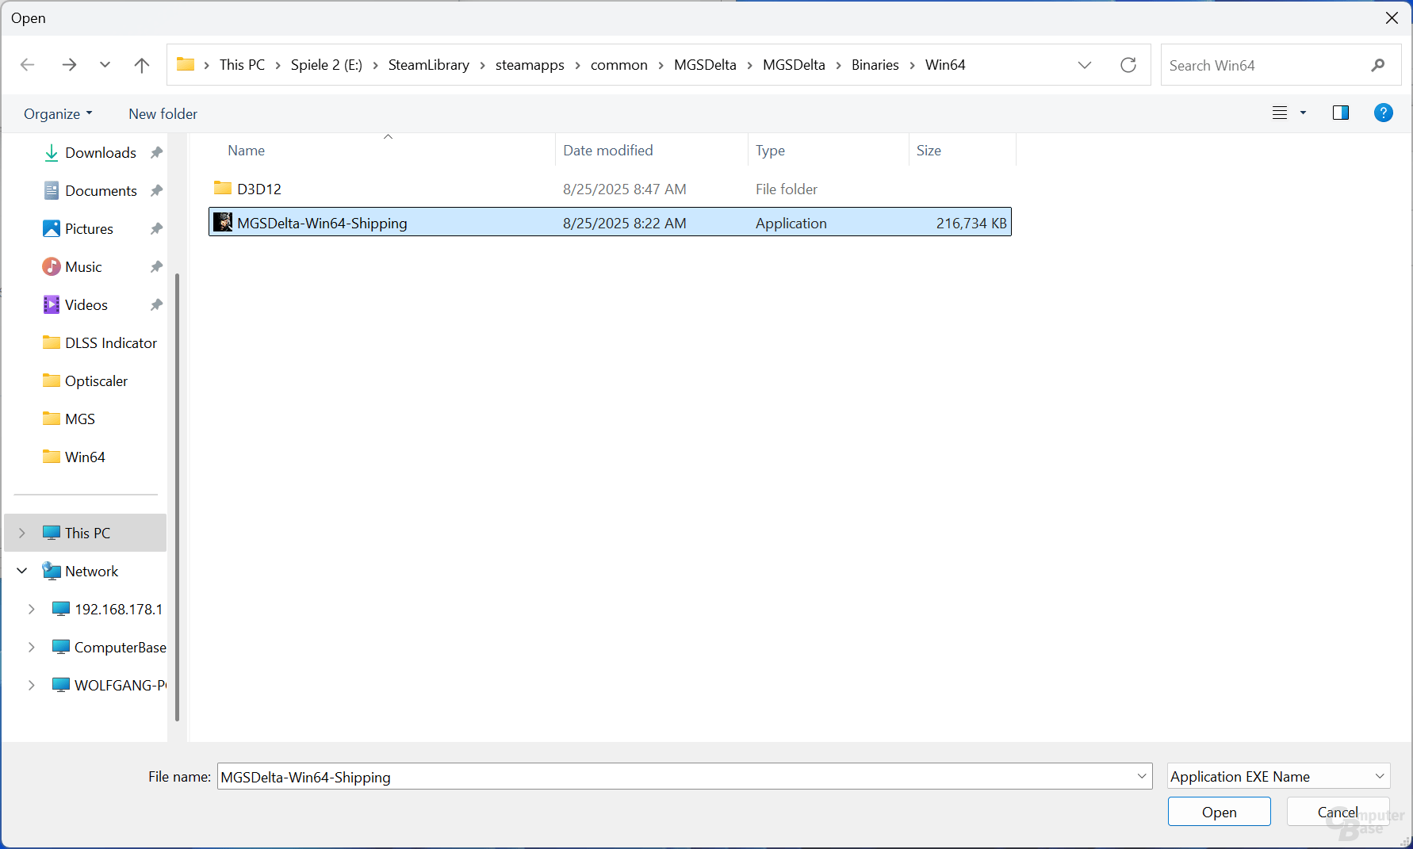The height and width of the screenshot is (849, 1413).
Task: Click the Forward navigation arrow
Action: coord(69,65)
